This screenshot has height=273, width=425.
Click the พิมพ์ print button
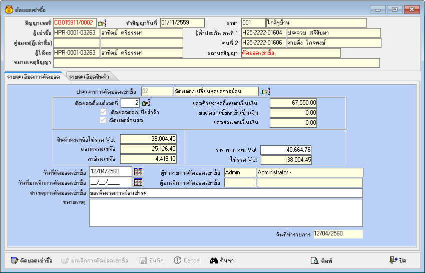point(321,261)
